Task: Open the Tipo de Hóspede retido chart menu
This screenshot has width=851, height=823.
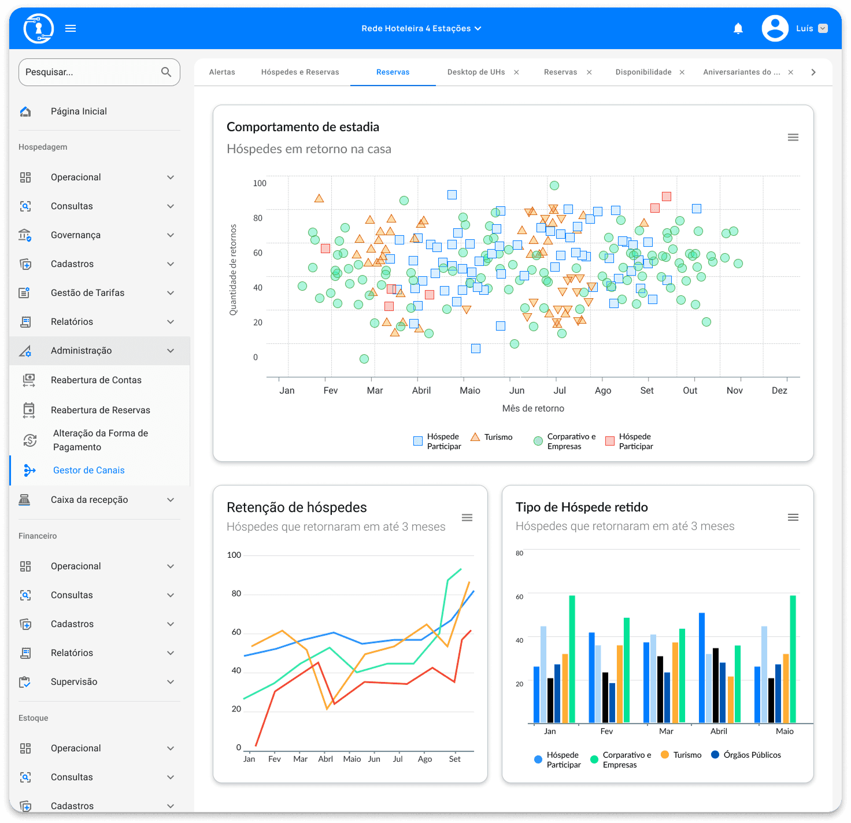Action: 793,517
